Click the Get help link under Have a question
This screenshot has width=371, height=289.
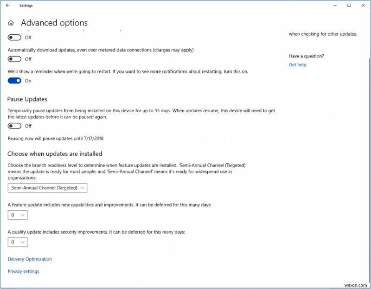point(297,64)
